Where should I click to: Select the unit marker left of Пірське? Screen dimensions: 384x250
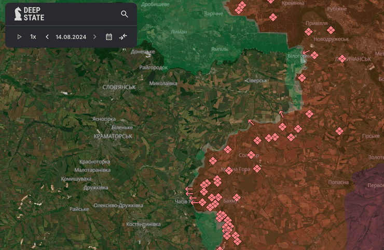339,131
